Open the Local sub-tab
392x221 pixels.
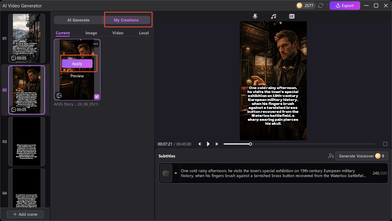pyautogui.click(x=144, y=33)
